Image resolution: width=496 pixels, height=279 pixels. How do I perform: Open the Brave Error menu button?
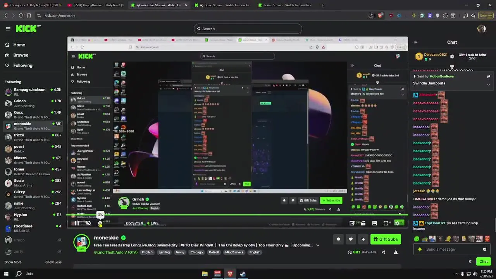486,15
